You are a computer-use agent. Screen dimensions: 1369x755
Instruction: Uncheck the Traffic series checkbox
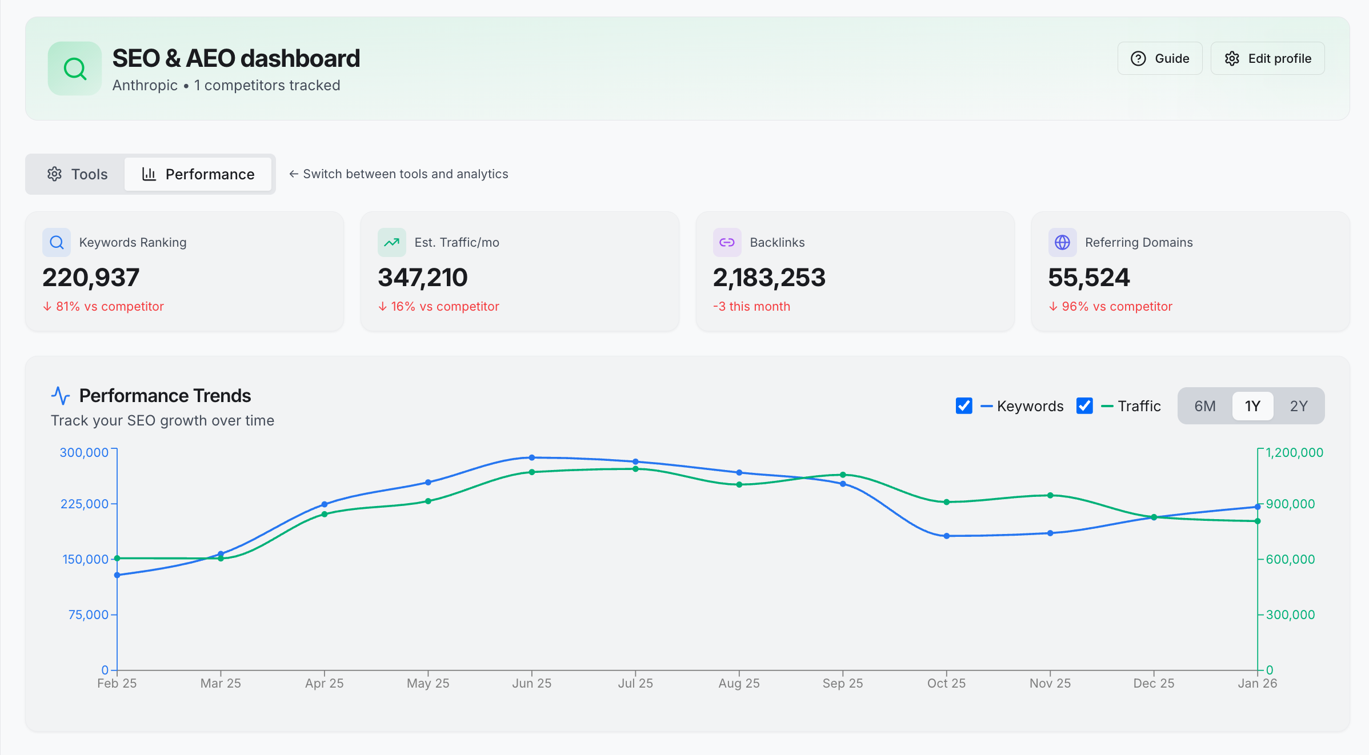(1084, 406)
